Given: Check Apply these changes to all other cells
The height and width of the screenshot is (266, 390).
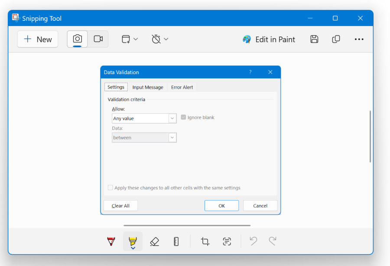Looking at the screenshot, I should 110,188.
